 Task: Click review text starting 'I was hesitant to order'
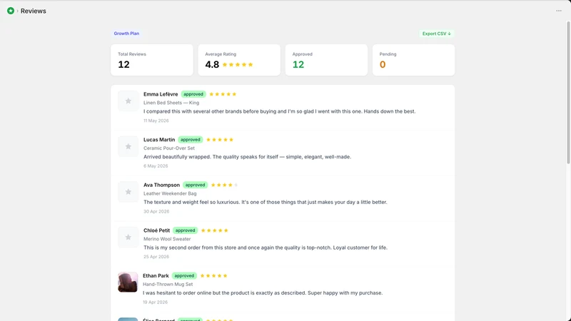point(263,293)
